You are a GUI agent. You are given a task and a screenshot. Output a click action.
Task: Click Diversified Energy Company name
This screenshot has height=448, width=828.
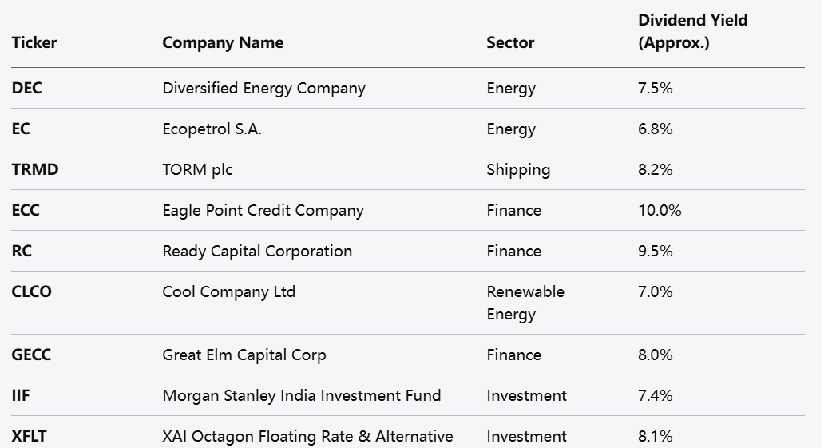[263, 89]
